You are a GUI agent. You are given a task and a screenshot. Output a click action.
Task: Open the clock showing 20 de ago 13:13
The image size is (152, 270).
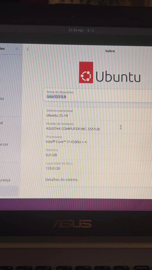81,30
